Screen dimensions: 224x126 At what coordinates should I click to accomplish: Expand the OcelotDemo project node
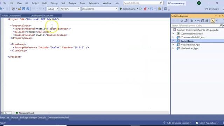(x=173, y=41)
